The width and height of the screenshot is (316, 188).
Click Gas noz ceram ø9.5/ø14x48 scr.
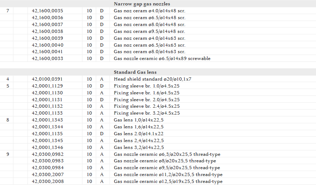[149, 31]
